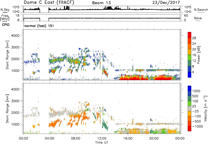Click 'Slant Range [km]' label of the power panel

coord(7,55)
